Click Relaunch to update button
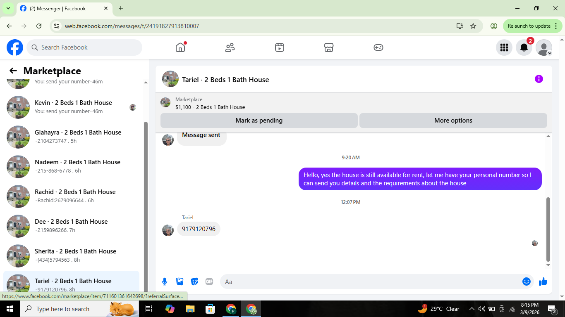565x317 pixels. point(533,26)
